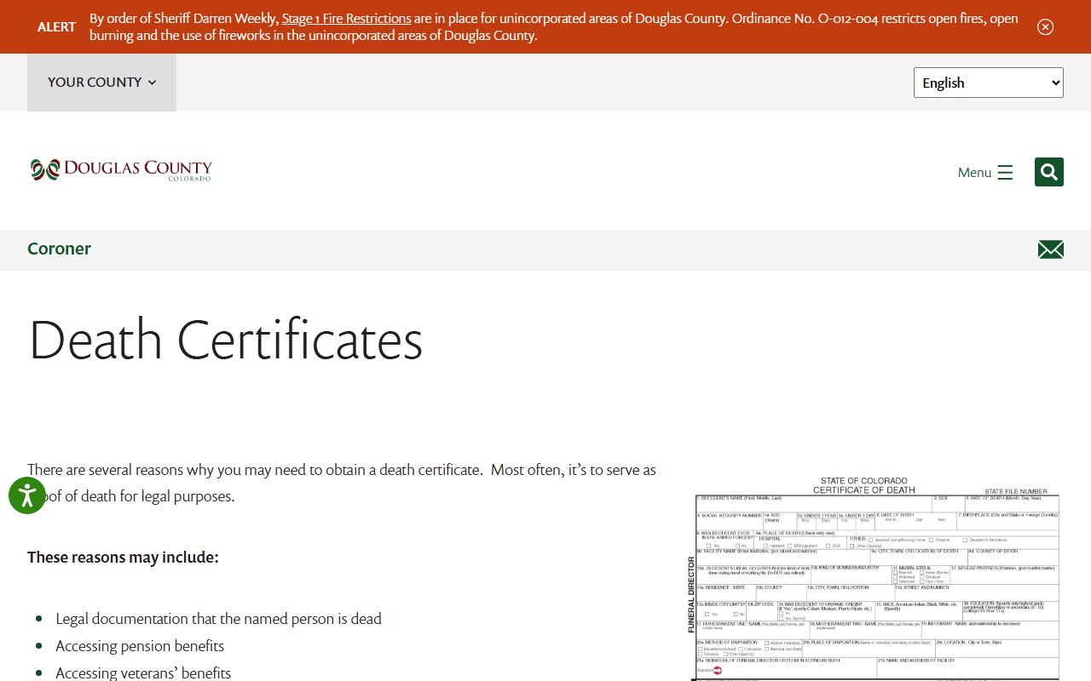Click the ALERT label in banner
Image resolution: width=1091 pixels, height=681 pixels.
tap(56, 26)
